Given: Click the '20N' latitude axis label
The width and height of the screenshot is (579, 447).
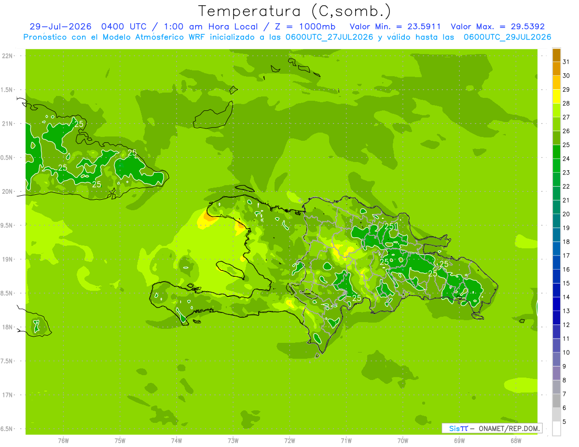Looking at the screenshot, I should pos(8,191).
